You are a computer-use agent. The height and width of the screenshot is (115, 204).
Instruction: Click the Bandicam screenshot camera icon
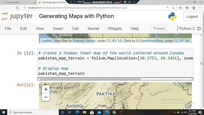click(125, 2)
